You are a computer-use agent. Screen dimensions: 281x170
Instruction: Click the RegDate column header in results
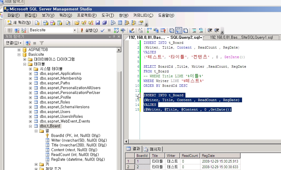click(220, 156)
